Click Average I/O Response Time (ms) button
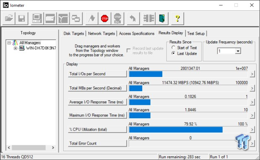The image size is (260, 160). pos(97,102)
